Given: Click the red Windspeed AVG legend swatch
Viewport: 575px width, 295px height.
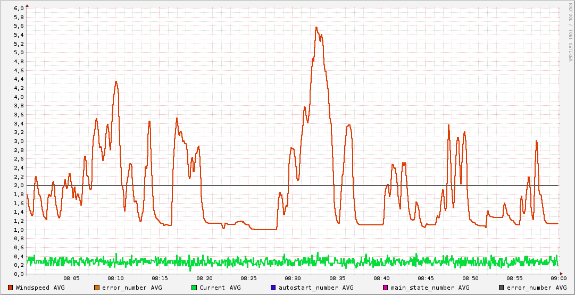Looking at the screenshot, I should coord(11,288).
